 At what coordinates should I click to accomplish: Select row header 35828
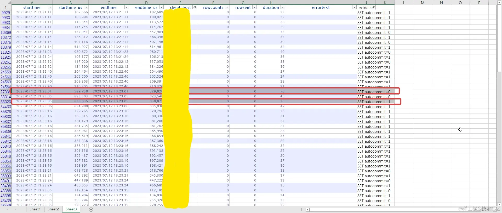tap(6, 111)
